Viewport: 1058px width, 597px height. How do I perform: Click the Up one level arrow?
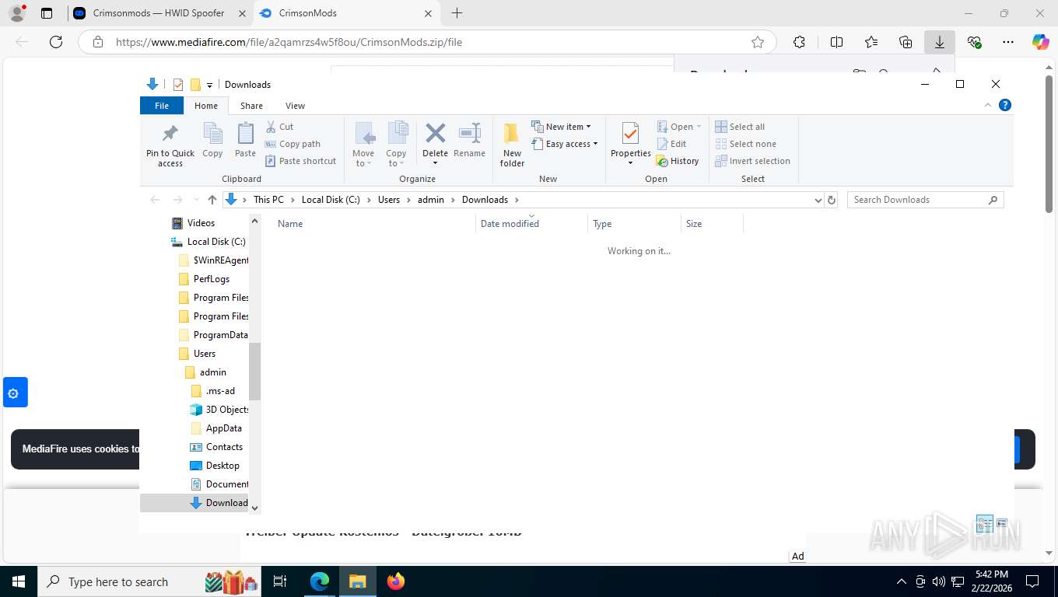[x=212, y=200]
